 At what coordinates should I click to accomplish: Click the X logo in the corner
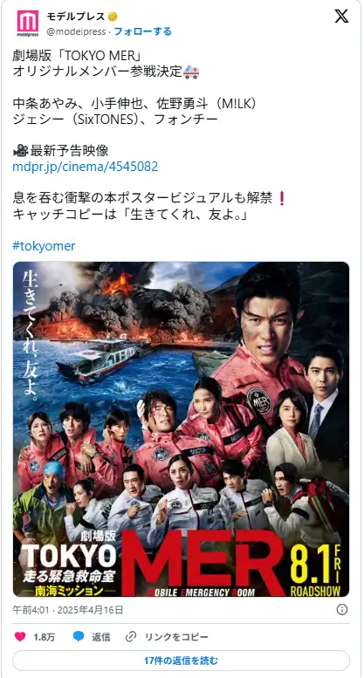pos(341,17)
